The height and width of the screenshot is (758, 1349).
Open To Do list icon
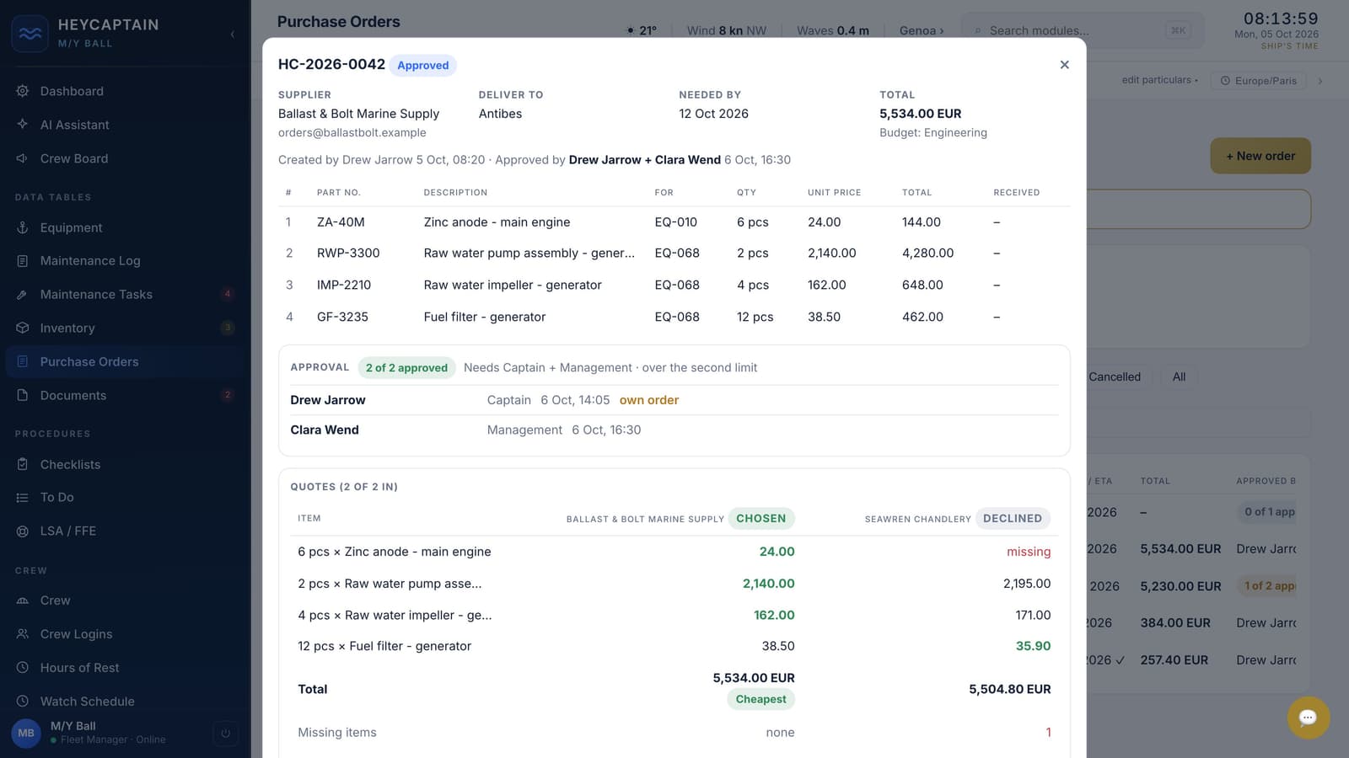click(x=23, y=498)
